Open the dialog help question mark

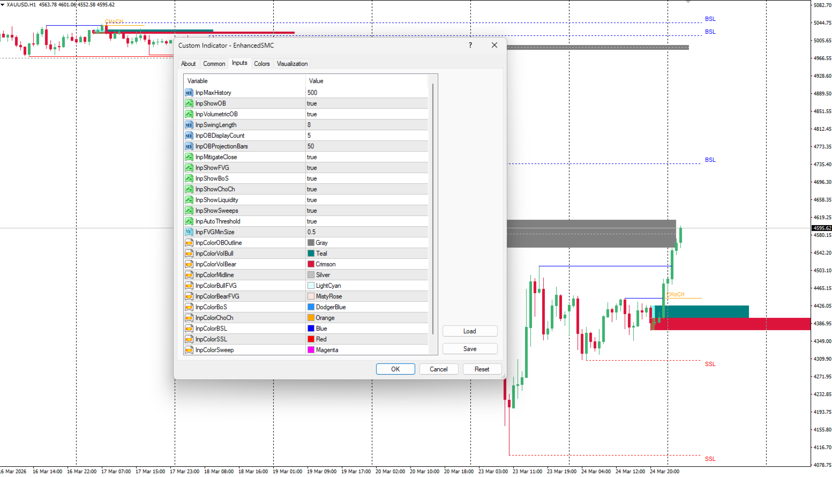470,46
